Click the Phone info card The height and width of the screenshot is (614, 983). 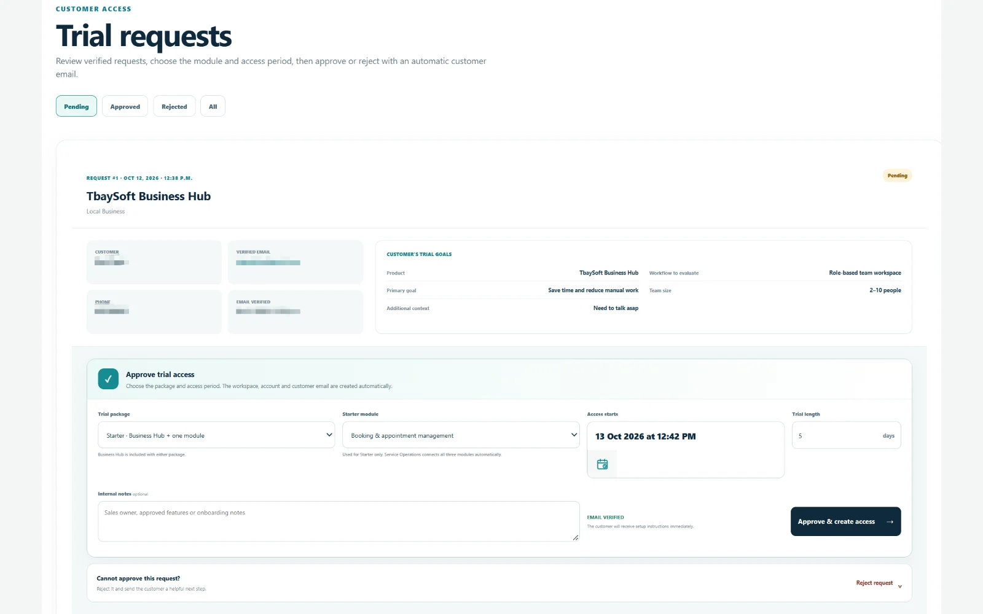tap(154, 312)
